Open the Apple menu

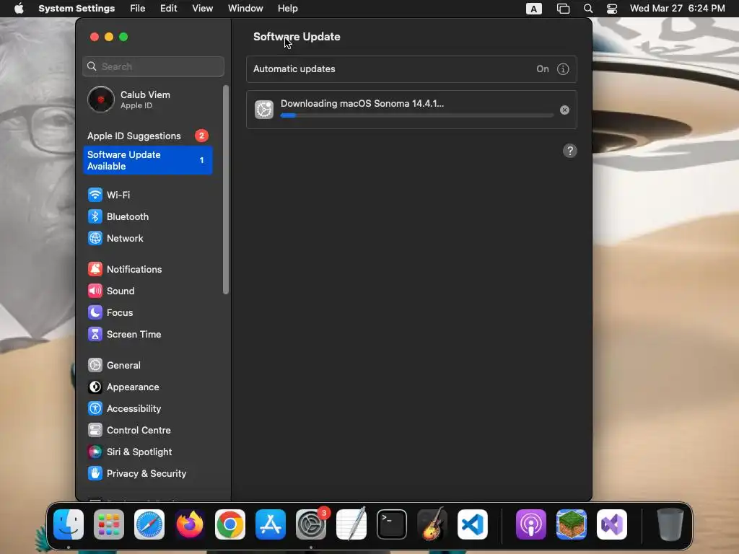(19, 9)
